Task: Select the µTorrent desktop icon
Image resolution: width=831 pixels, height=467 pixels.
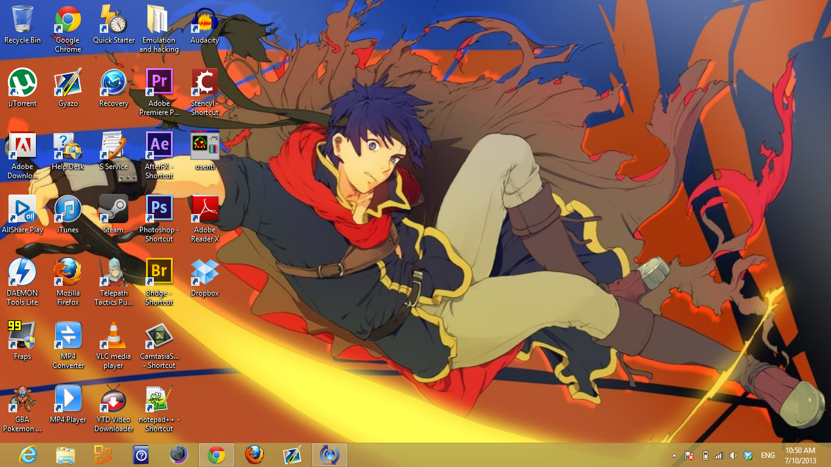Action: [23, 88]
